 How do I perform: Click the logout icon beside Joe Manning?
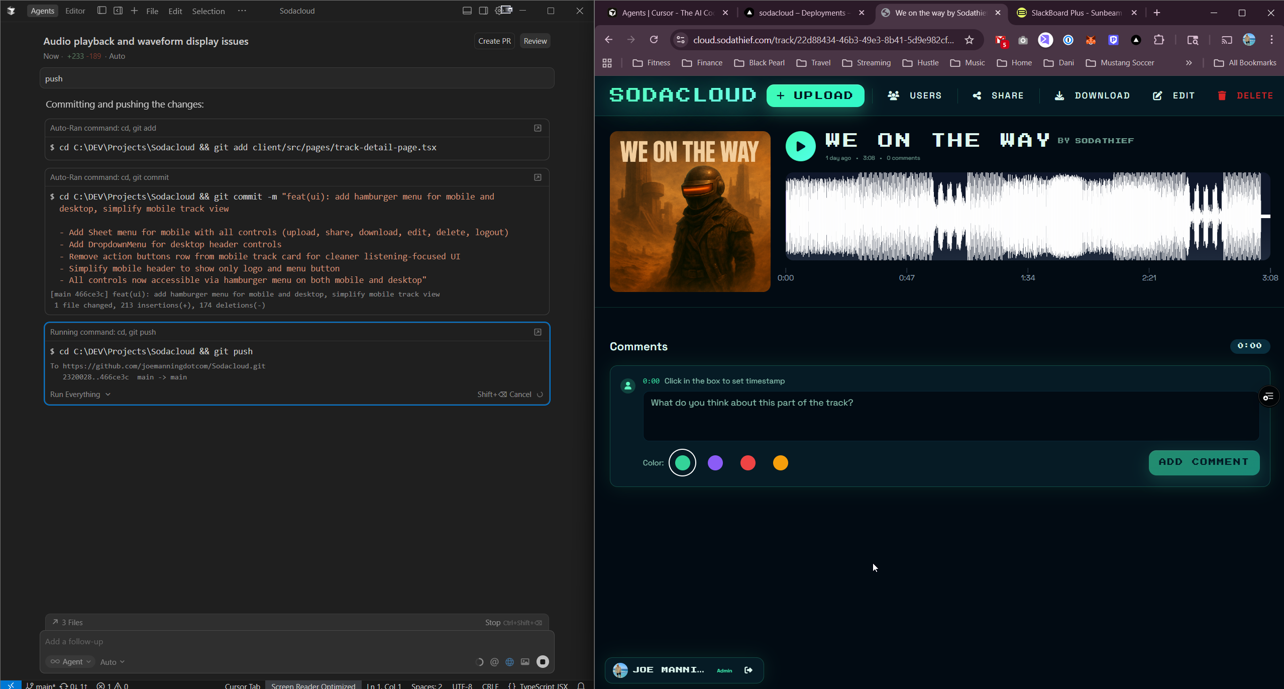pyautogui.click(x=748, y=670)
